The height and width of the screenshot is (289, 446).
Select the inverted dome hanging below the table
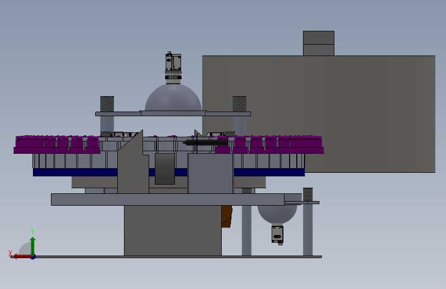click(x=277, y=214)
